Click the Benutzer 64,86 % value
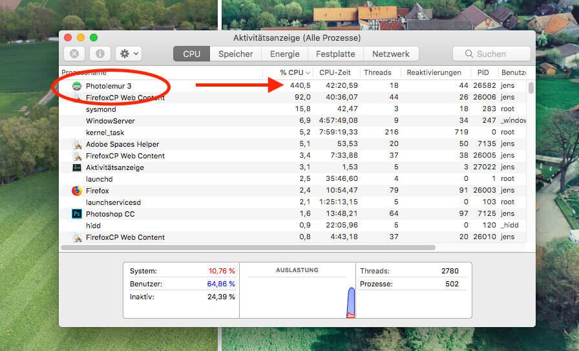This screenshot has width=579, height=351. pyautogui.click(x=221, y=284)
